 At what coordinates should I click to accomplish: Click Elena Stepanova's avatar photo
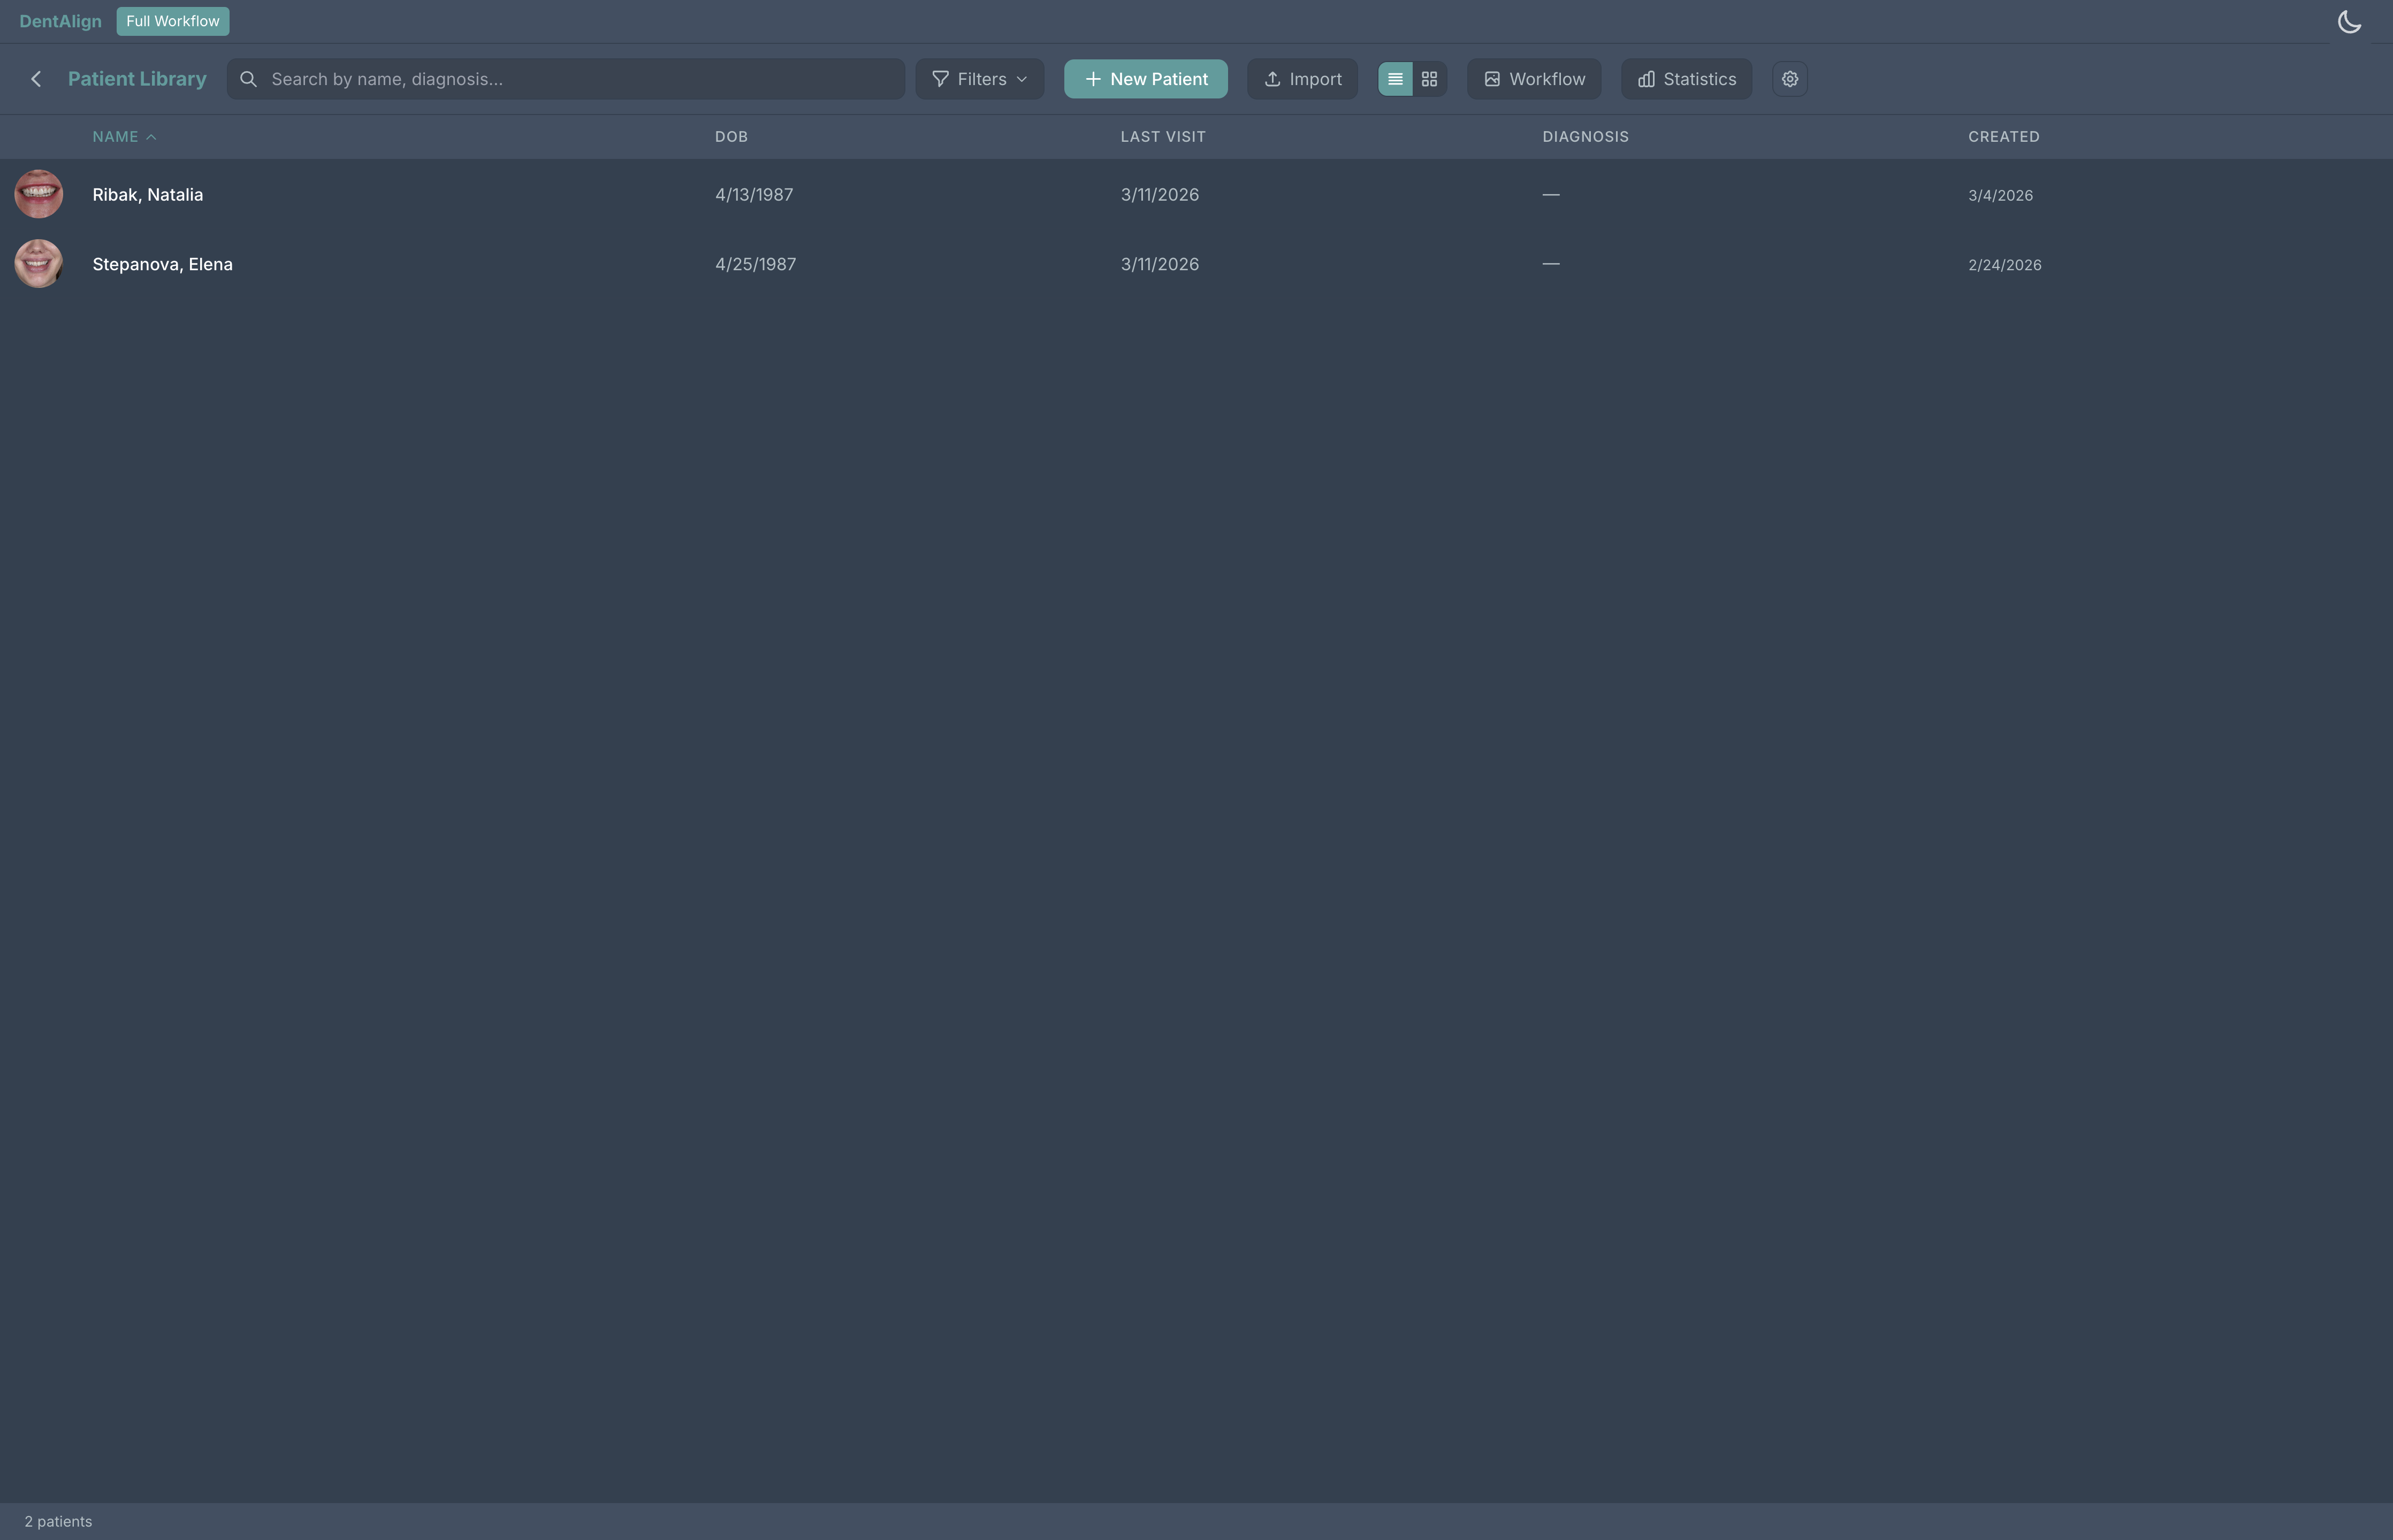39,264
